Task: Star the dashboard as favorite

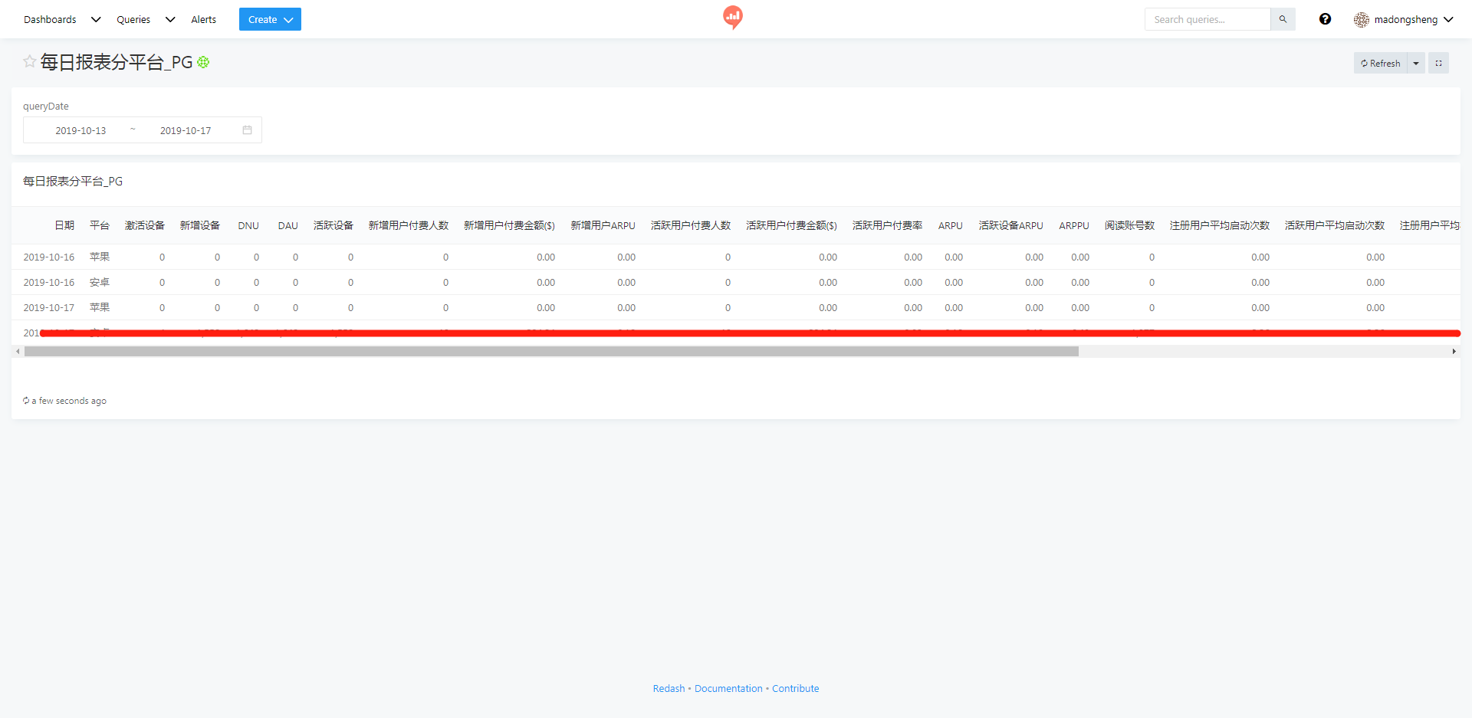Action: (x=29, y=61)
